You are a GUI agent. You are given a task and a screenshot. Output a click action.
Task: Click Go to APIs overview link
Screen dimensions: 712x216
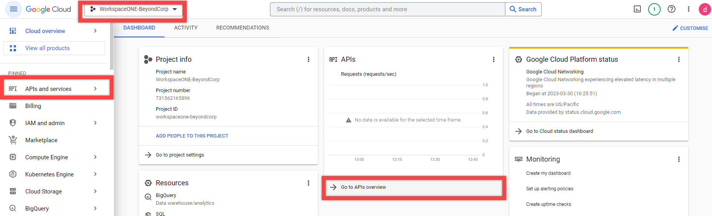363,187
